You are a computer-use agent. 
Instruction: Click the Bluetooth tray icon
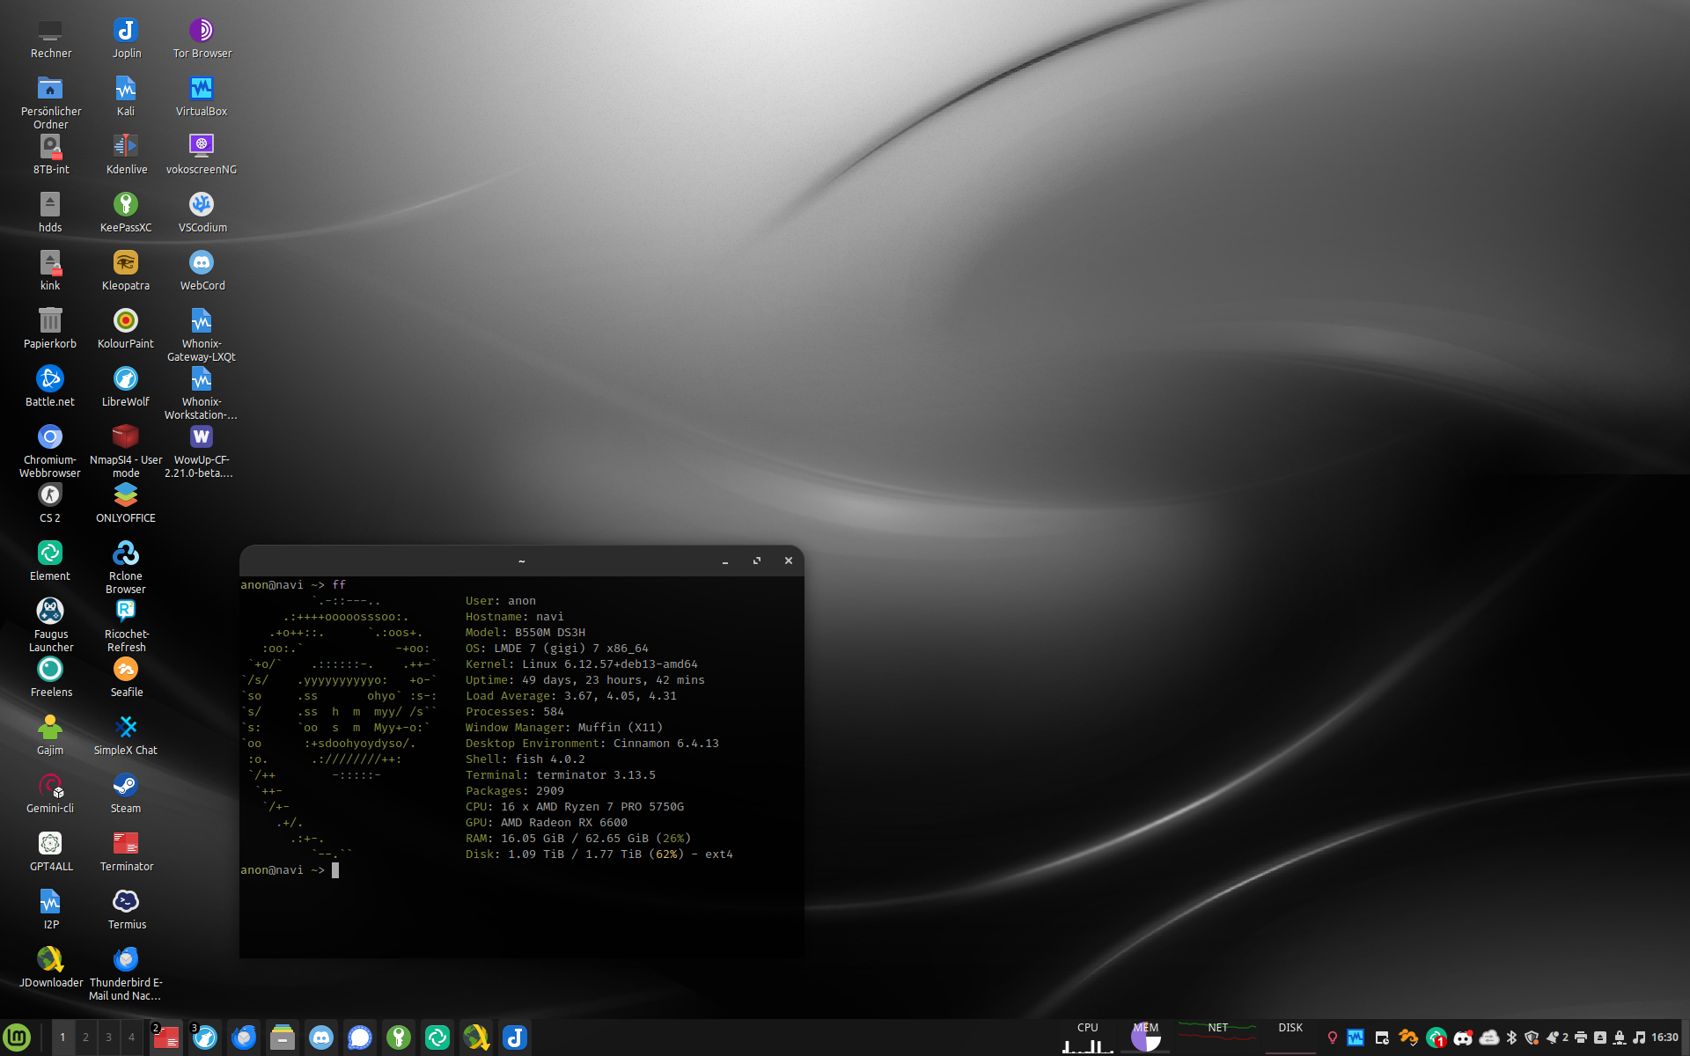(x=1511, y=1038)
